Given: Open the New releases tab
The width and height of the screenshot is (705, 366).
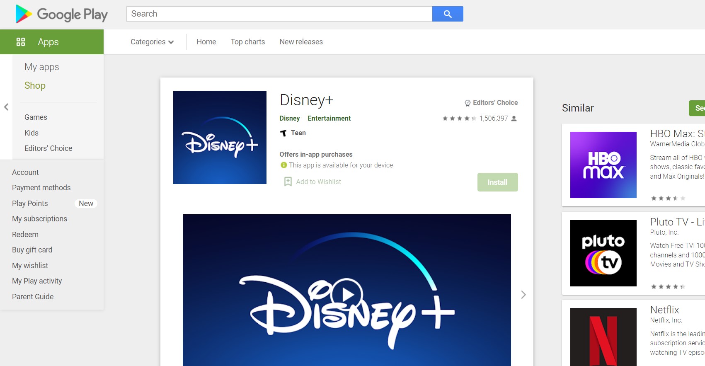Looking at the screenshot, I should 301,42.
